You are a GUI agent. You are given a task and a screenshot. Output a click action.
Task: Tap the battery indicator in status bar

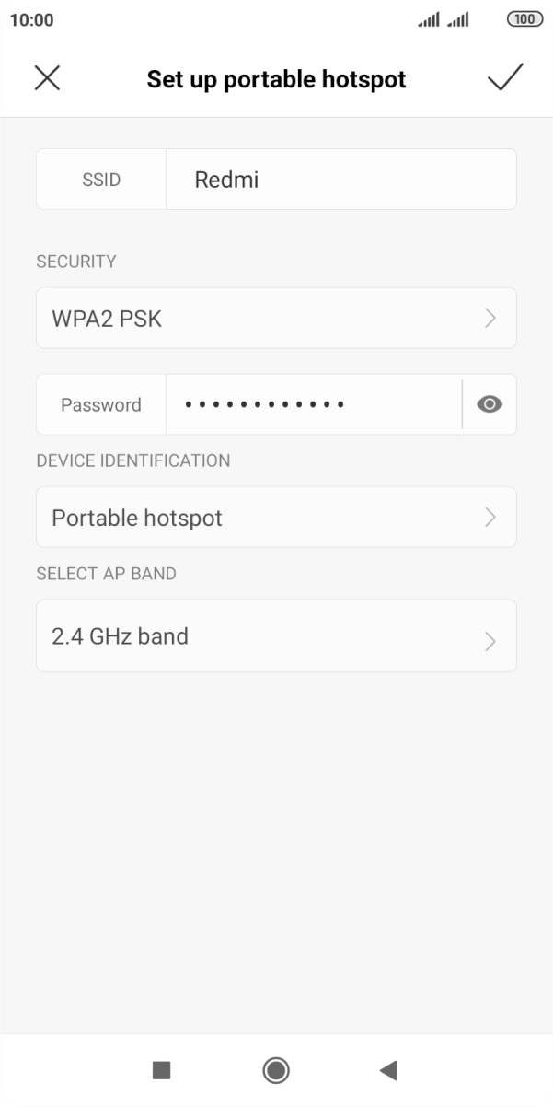click(x=524, y=19)
